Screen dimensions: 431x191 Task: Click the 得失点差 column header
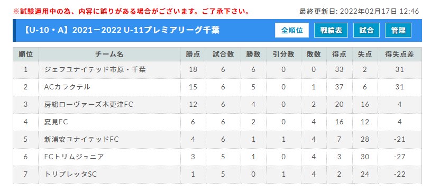tap(399, 54)
